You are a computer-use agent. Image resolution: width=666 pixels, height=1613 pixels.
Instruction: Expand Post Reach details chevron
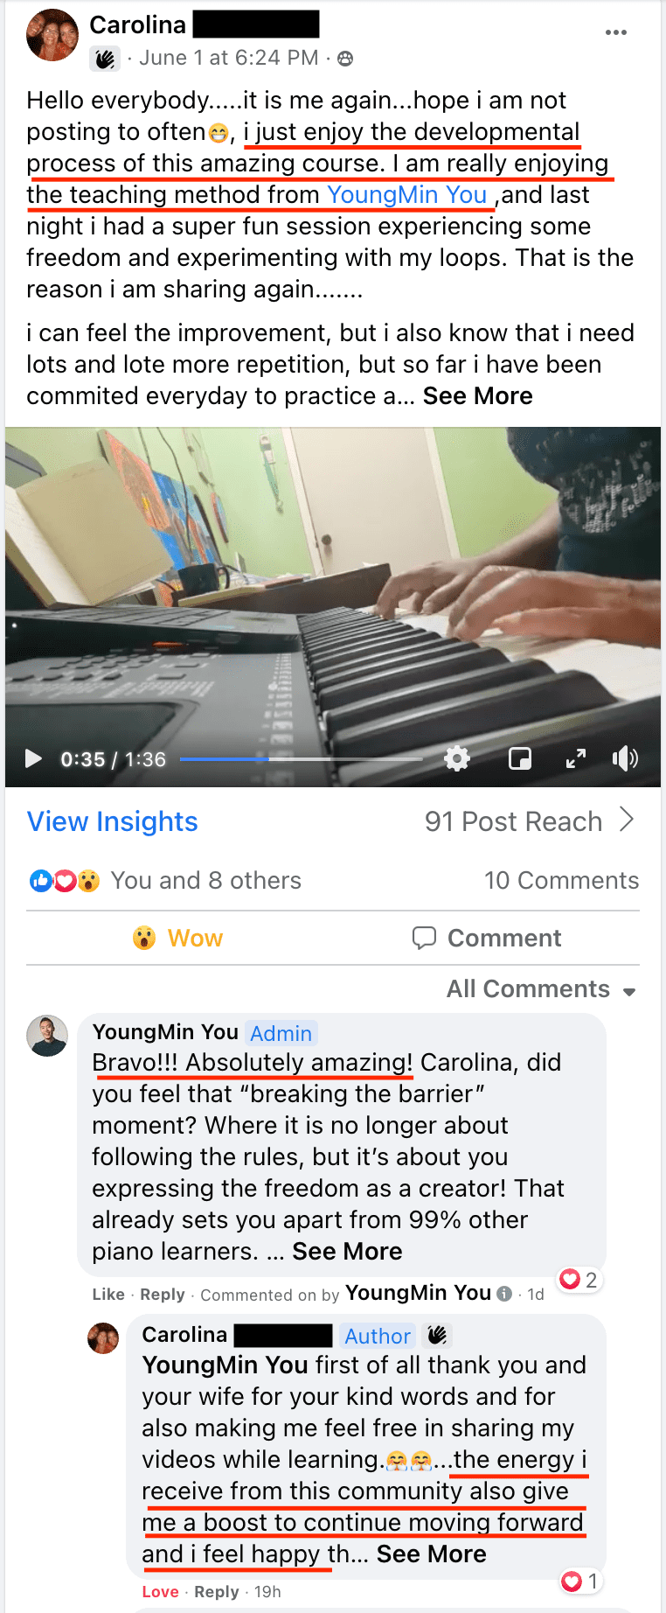point(627,820)
